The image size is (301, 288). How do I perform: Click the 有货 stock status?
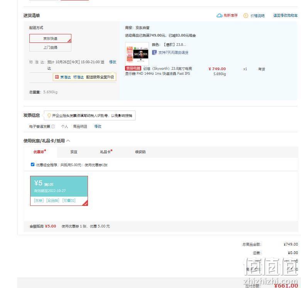(x=262, y=69)
